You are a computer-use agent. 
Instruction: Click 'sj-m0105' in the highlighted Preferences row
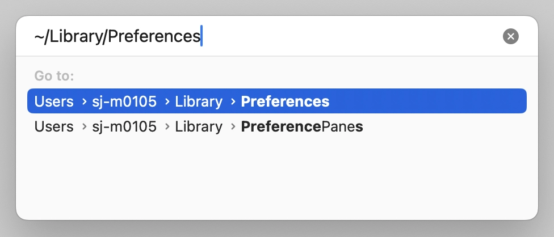coord(124,101)
